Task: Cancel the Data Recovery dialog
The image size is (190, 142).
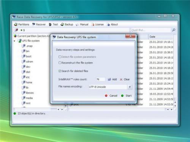Action: [x=111, y=96]
